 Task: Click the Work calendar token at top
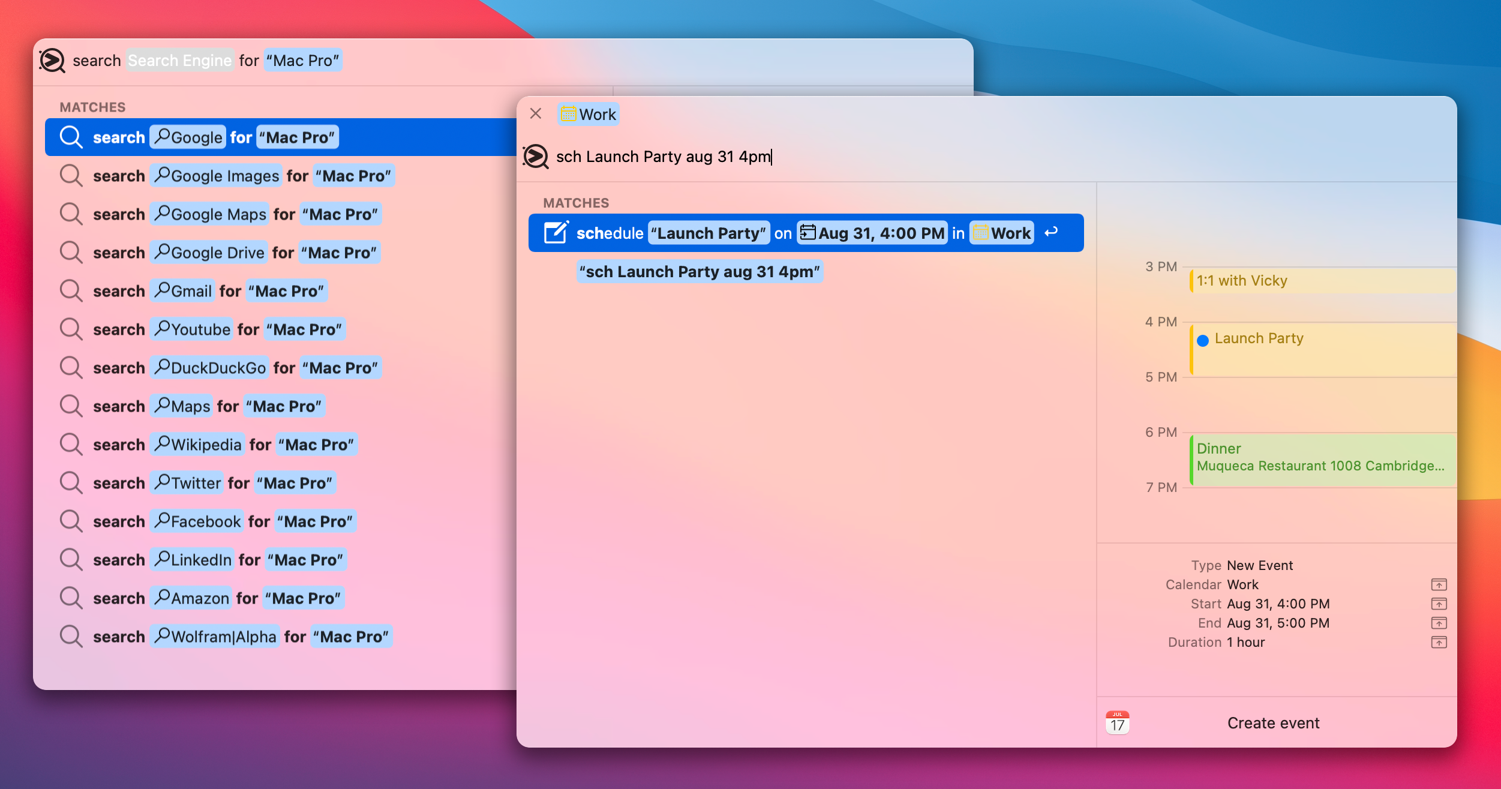pos(589,114)
